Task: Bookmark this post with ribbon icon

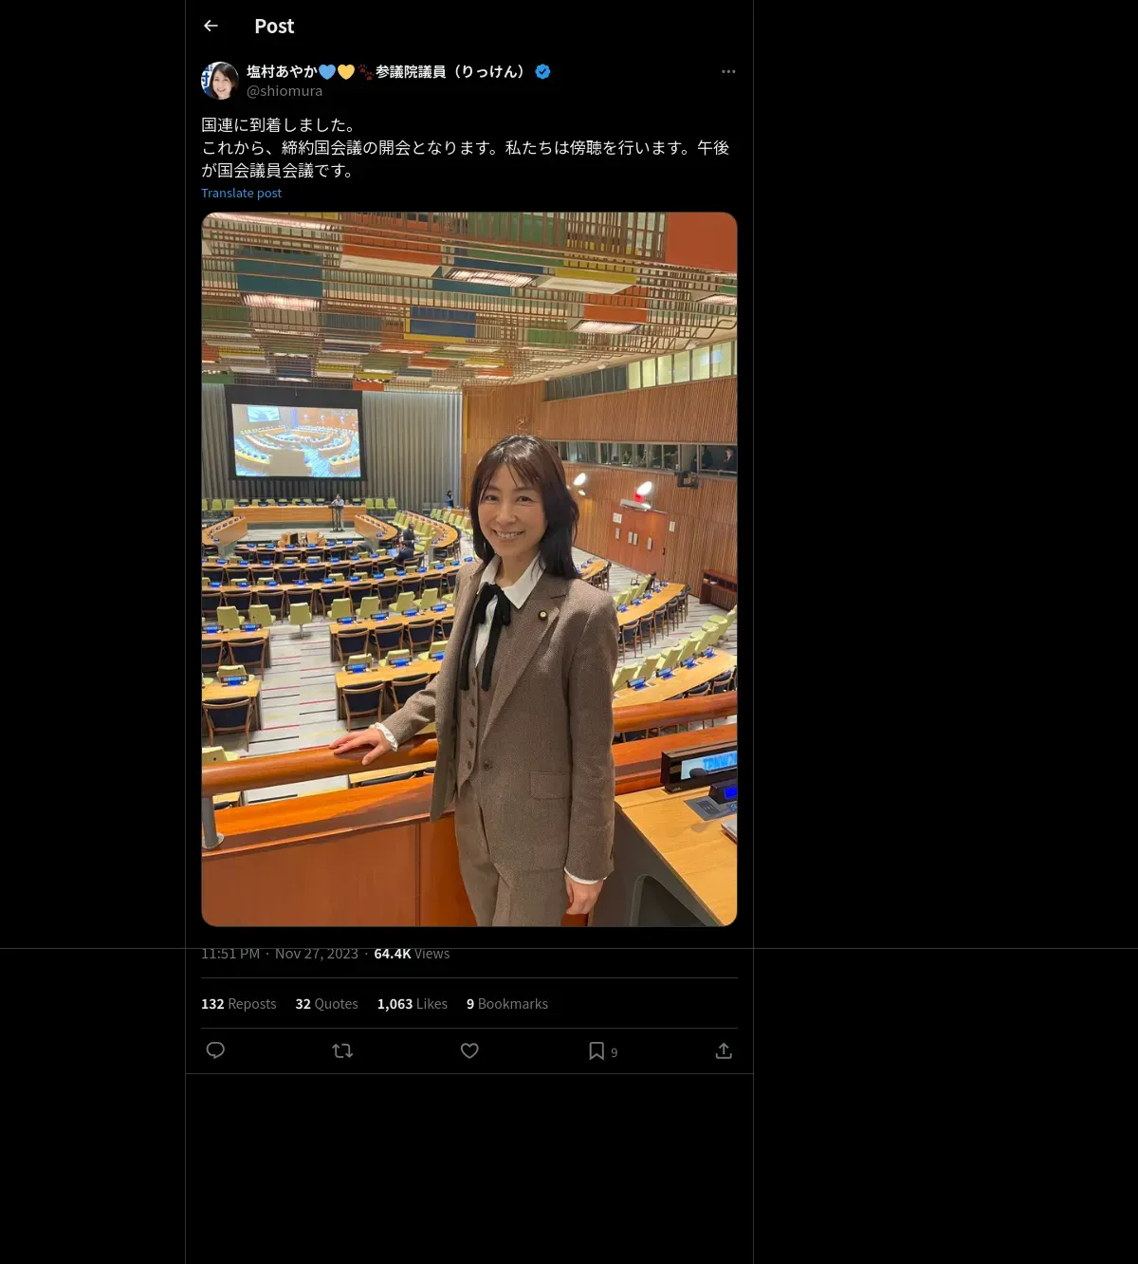Action: 597,1050
